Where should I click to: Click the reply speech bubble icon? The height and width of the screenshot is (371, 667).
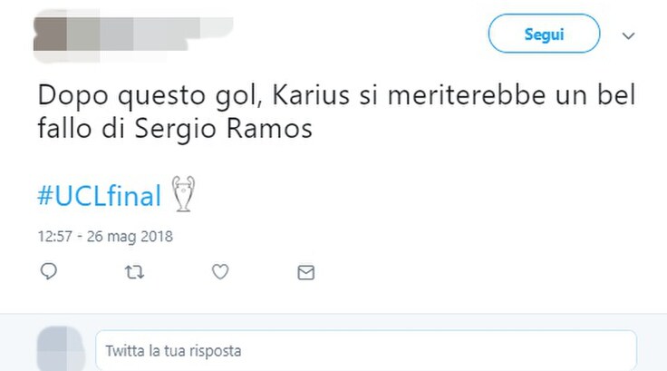(x=49, y=271)
